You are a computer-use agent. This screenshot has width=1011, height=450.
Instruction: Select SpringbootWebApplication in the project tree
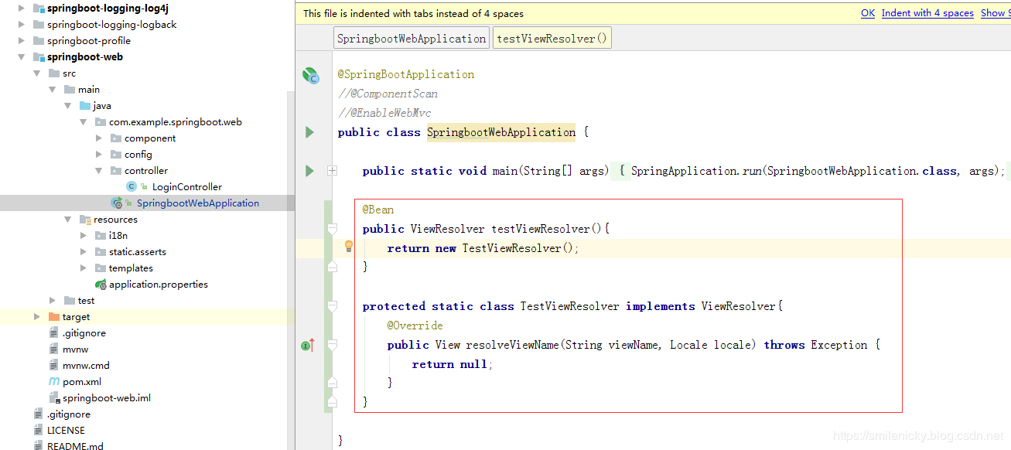tap(197, 203)
